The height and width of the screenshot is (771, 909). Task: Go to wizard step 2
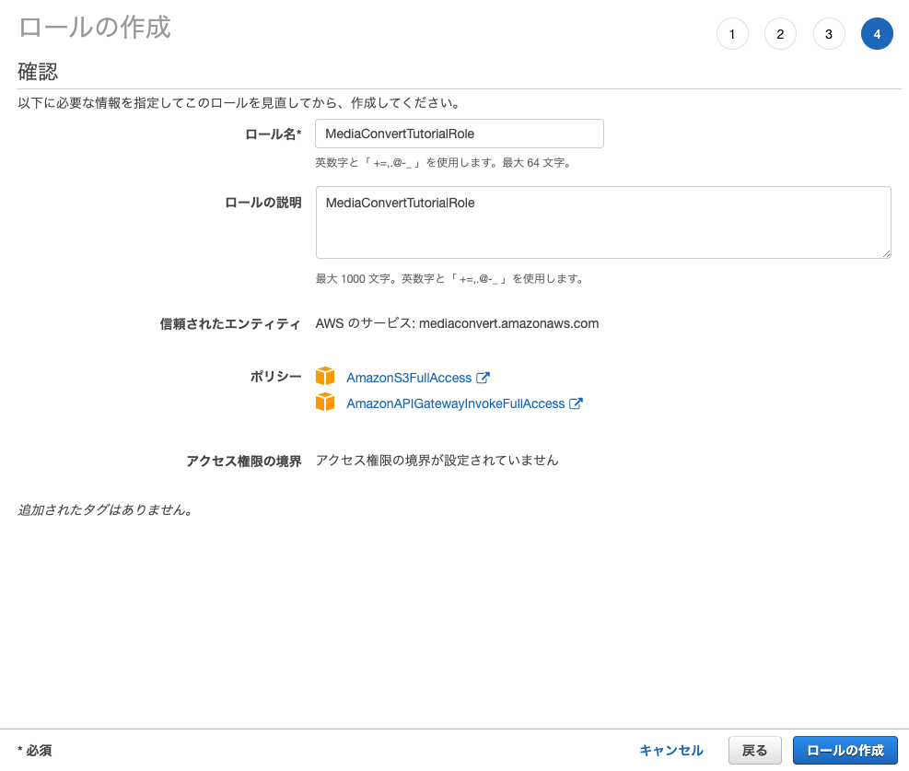(780, 34)
